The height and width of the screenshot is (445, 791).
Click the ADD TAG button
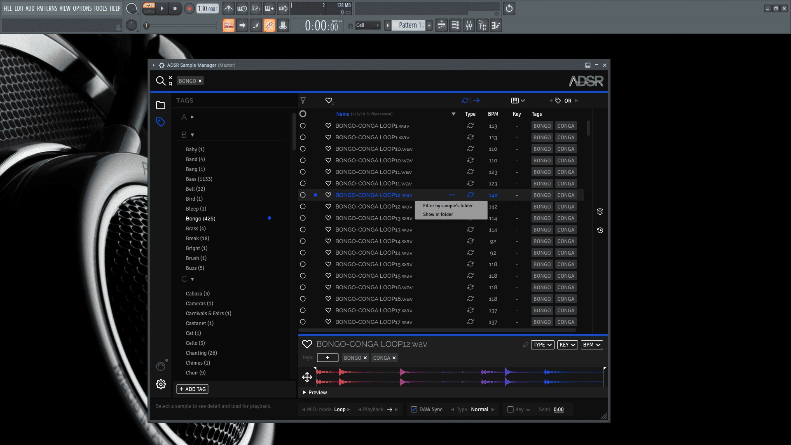click(x=192, y=389)
